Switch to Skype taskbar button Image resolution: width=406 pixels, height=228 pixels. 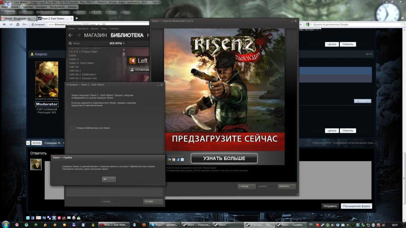pyautogui.click(x=165, y=225)
